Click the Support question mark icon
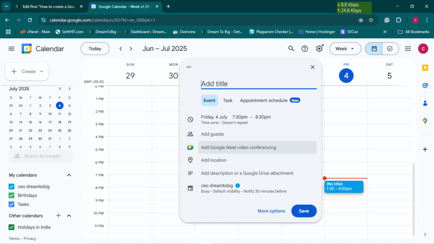The image size is (434, 244). (x=305, y=49)
